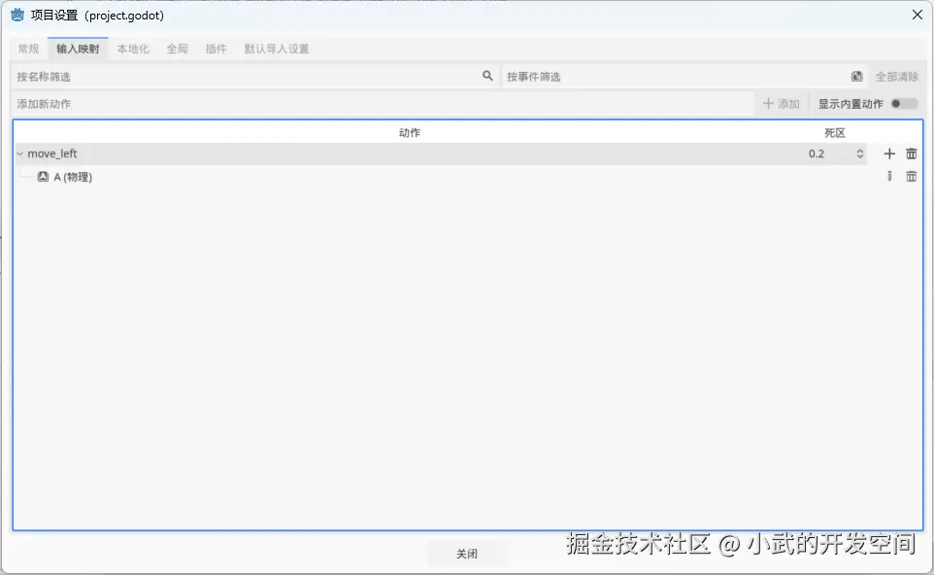The height and width of the screenshot is (575, 934).
Task: Add a new event to move_left action
Action: pos(887,152)
